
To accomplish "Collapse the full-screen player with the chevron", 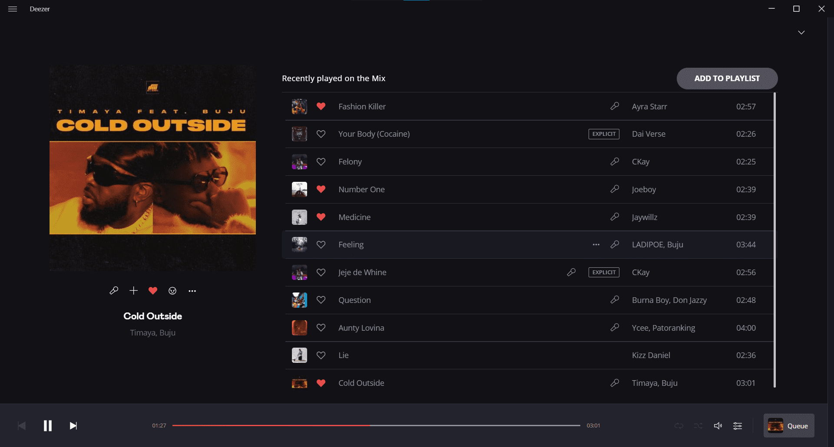I will pyautogui.click(x=801, y=33).
